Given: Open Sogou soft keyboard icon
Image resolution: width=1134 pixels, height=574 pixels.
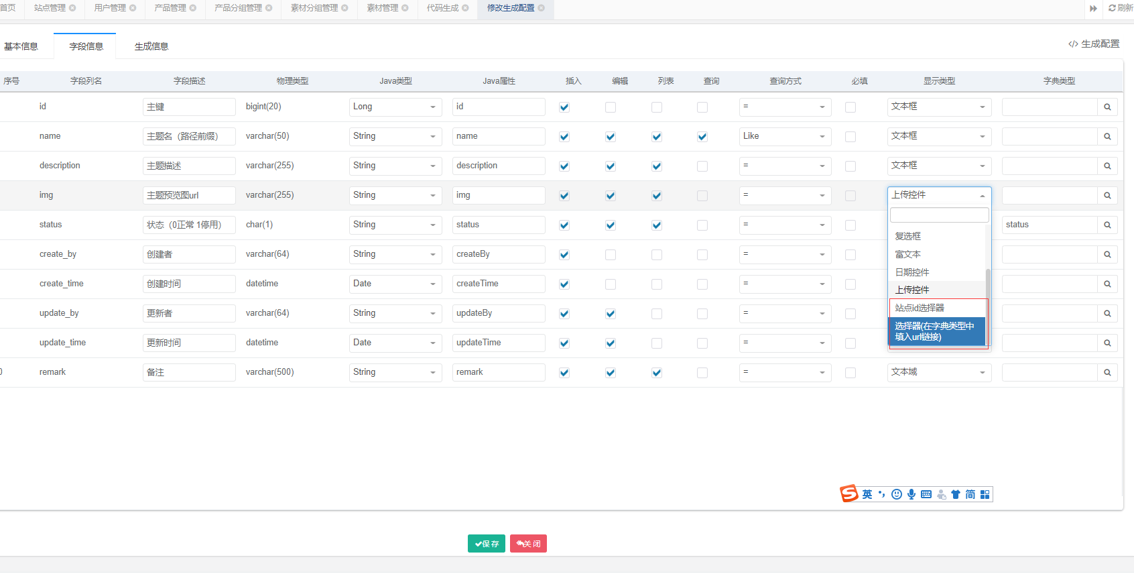Looking at the screenshot, I should (x=926, y=494).
